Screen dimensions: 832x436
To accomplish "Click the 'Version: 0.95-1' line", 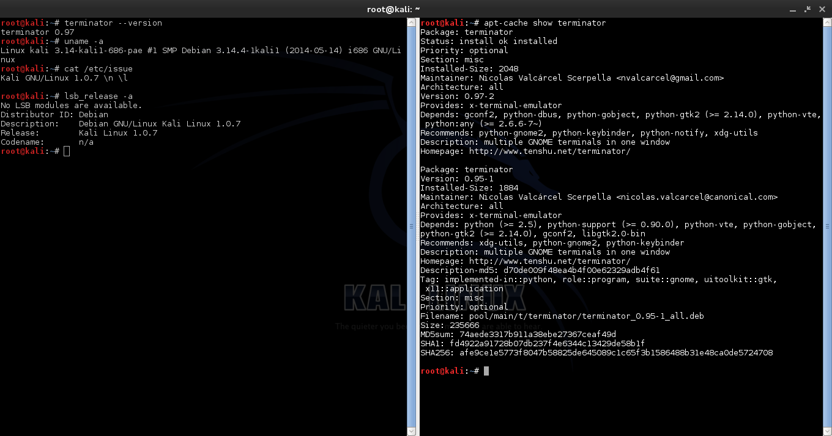I will point(457,179).
